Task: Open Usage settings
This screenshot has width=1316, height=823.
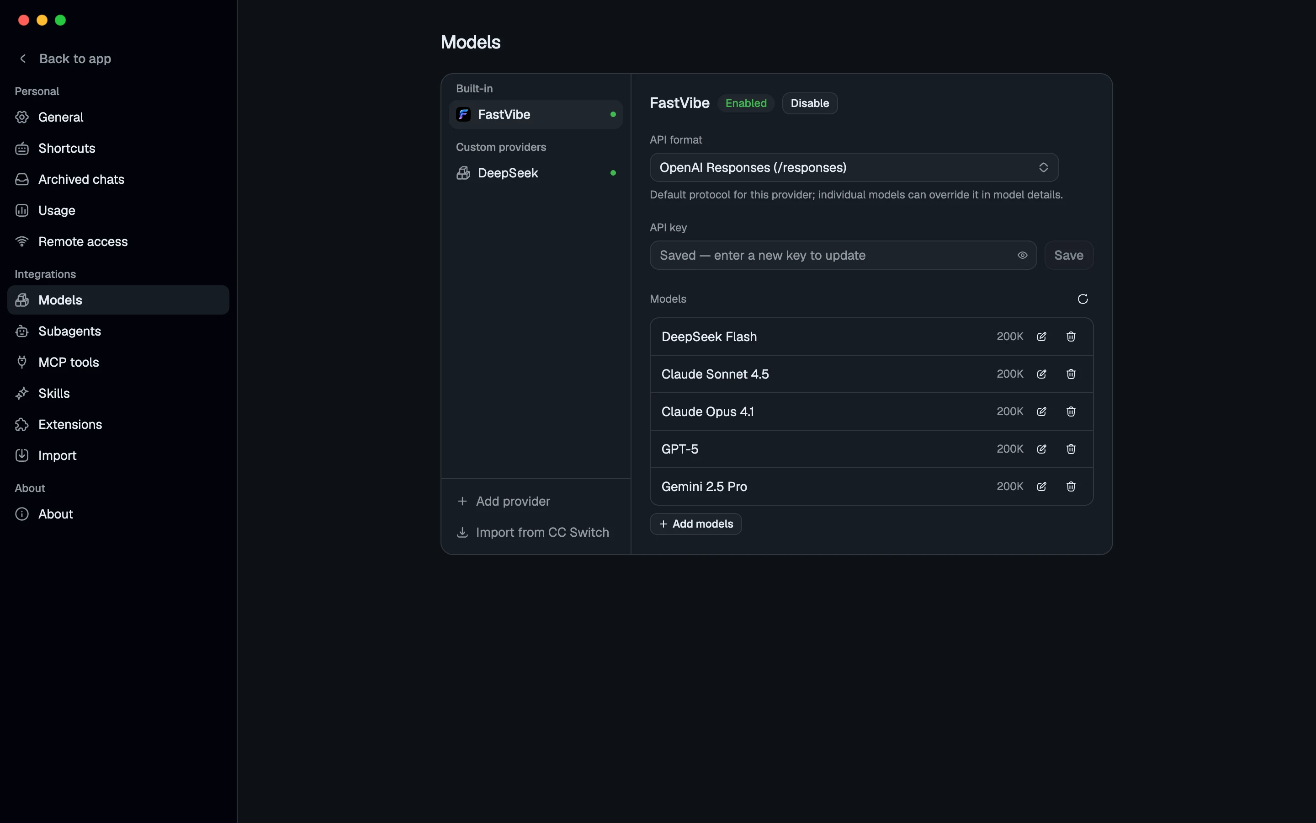Action: (118, 210)
